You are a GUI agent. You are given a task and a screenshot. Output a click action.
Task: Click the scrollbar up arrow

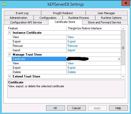coord(123,29)
